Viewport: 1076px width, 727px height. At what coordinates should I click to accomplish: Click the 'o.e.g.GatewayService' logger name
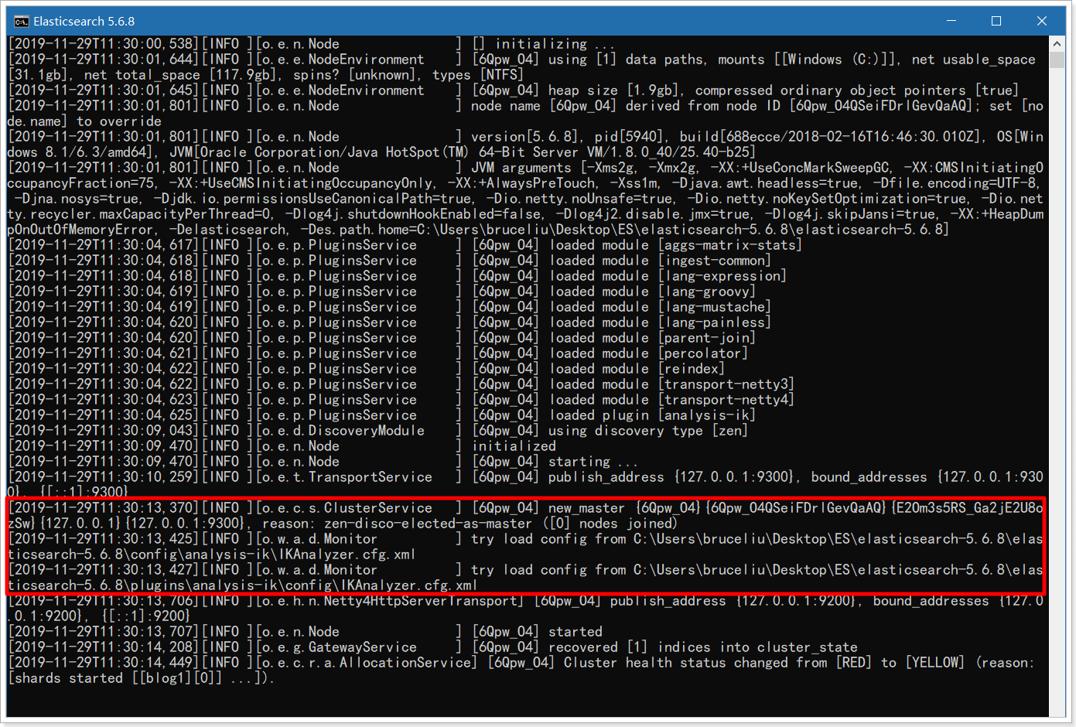click(340, 647)
